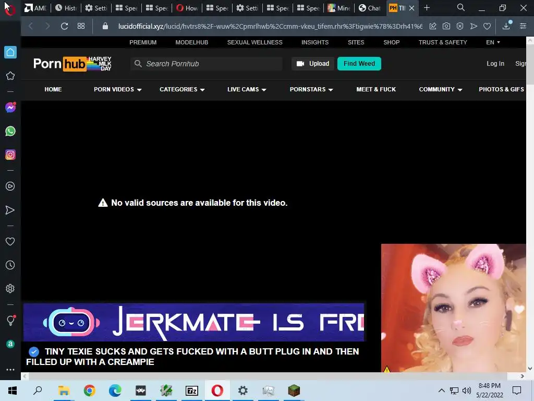Open WhatsApp from the sidebar

(x=10, y=131)
